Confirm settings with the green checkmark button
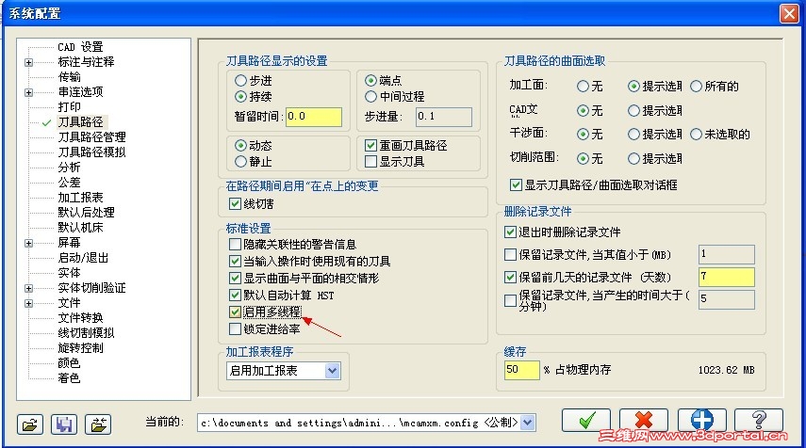The image size is (806, 448). coord(586,421)
